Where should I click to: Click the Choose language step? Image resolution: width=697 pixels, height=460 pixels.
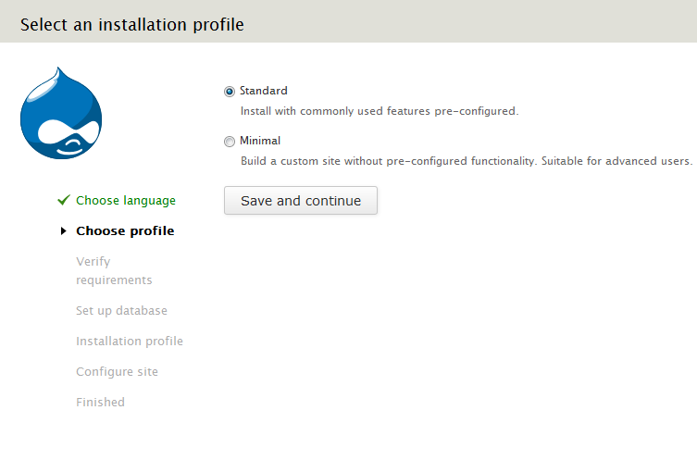point(126,200)
